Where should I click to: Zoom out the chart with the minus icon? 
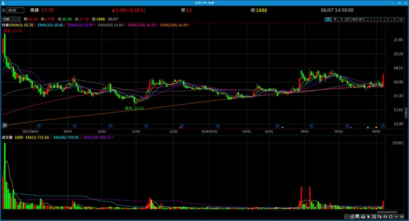(x=396, y=217)
